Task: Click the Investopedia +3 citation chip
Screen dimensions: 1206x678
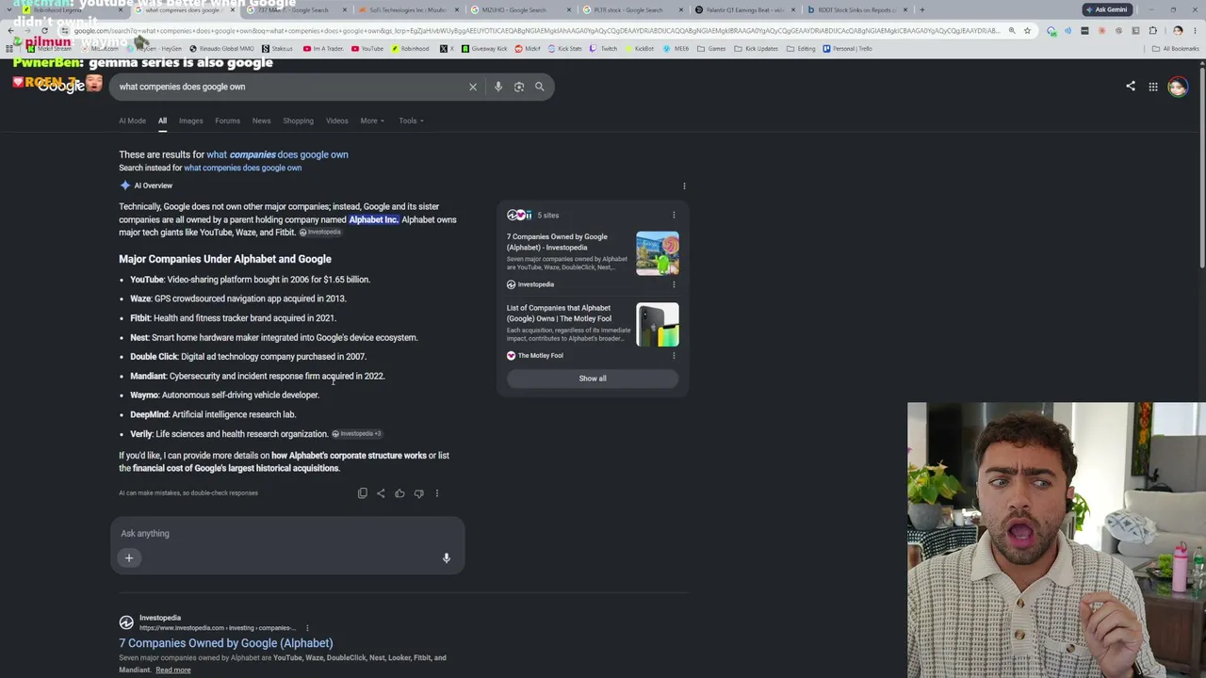Action: tap(357, 434)
